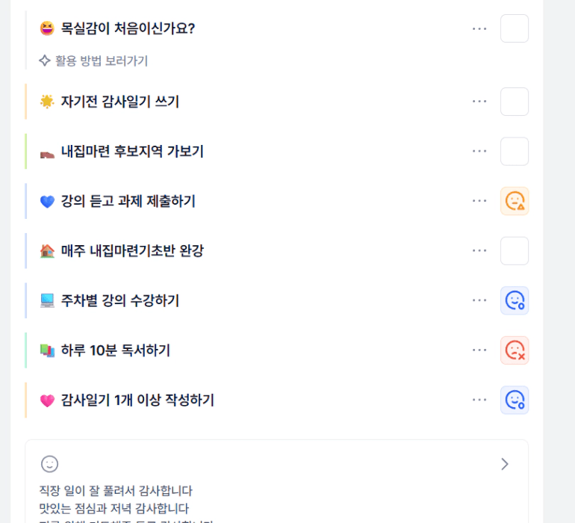
Task: Check the box for 매주 내집마련기초반 완강
Action: pos(515,251)
